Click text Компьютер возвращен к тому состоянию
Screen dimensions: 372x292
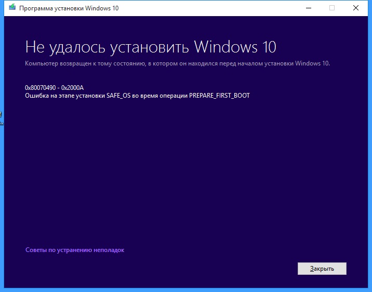[85, 63]
